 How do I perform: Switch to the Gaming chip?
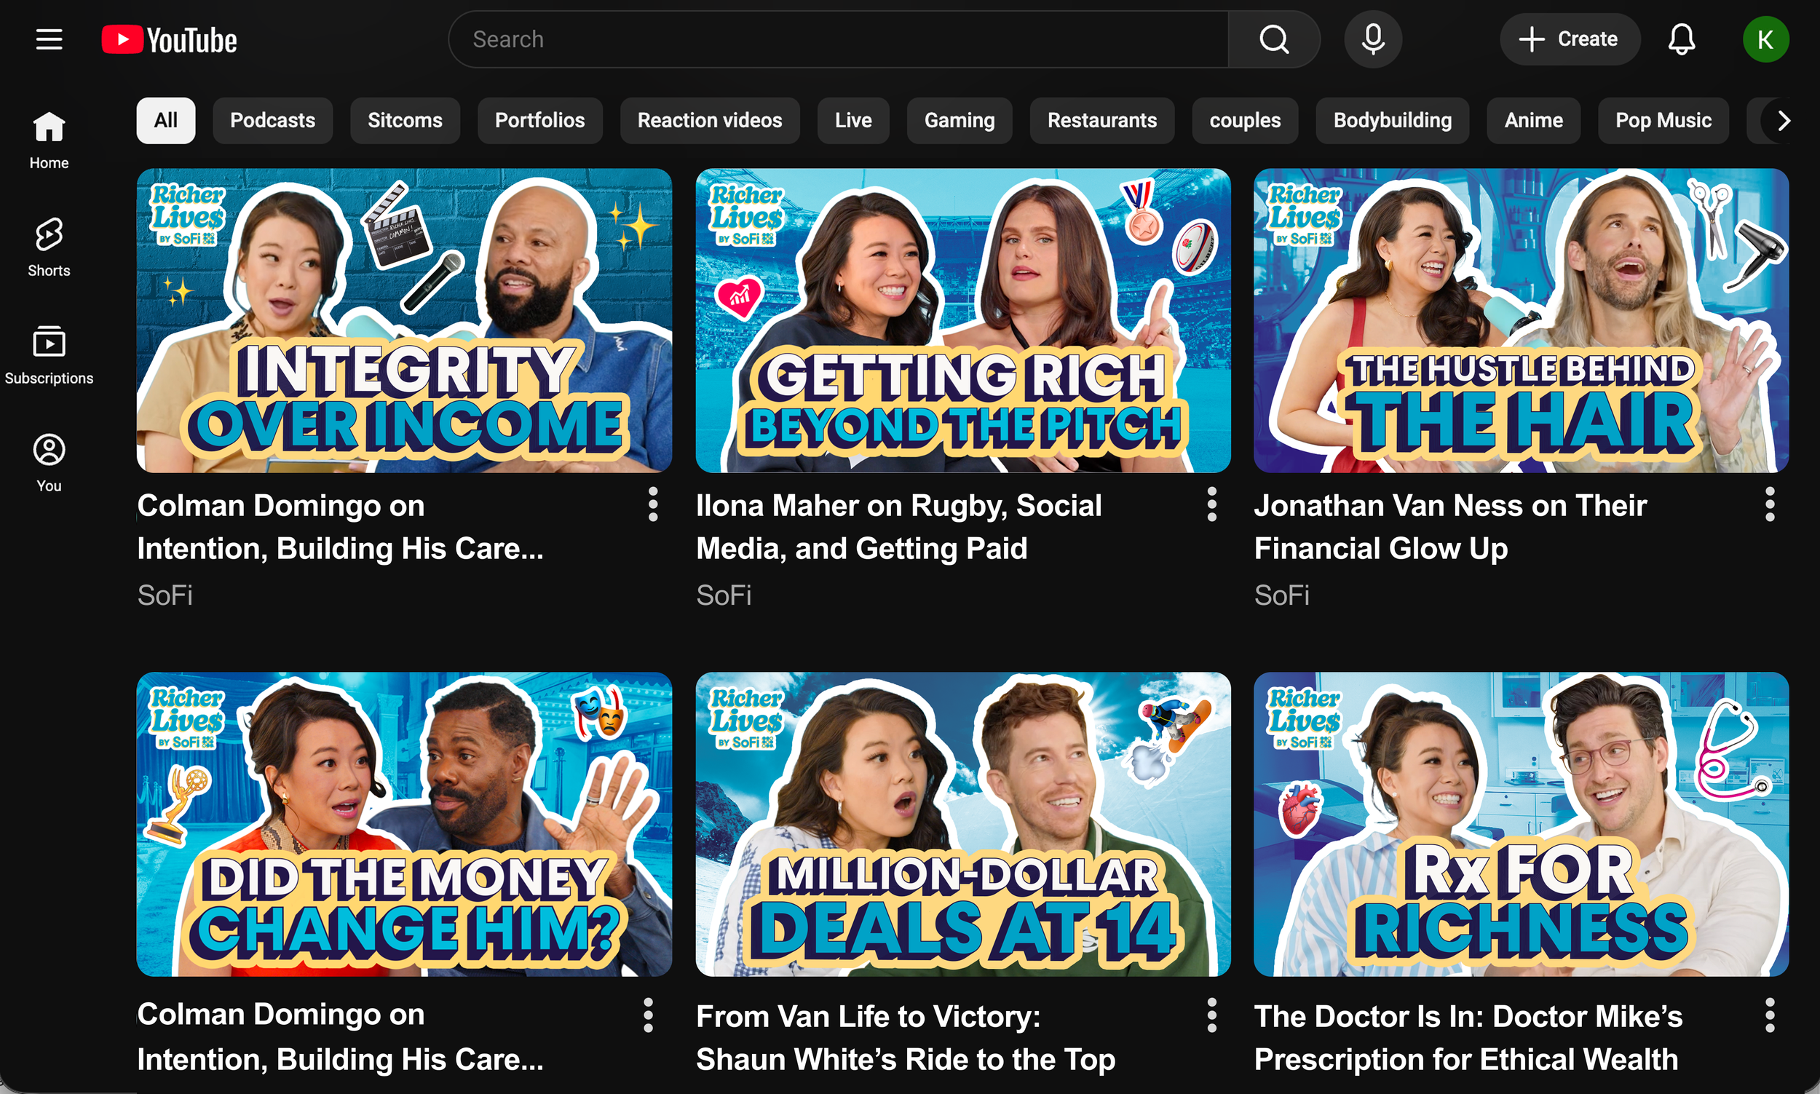tap(960, 120)
